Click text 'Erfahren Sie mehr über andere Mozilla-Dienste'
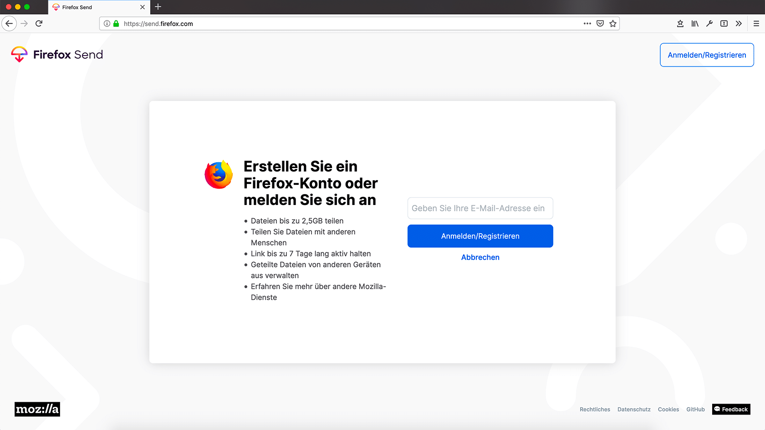This screenshot has height=430, width=765. (x=318, y=292)
